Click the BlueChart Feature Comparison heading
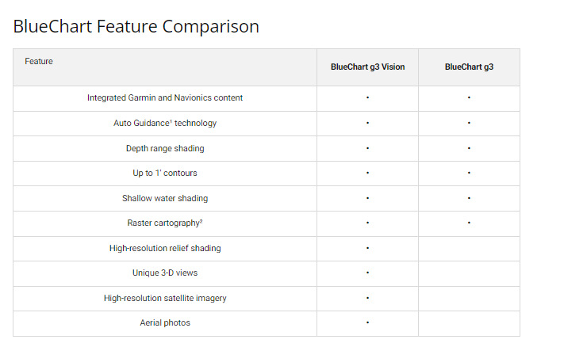 tap(136, 26)
